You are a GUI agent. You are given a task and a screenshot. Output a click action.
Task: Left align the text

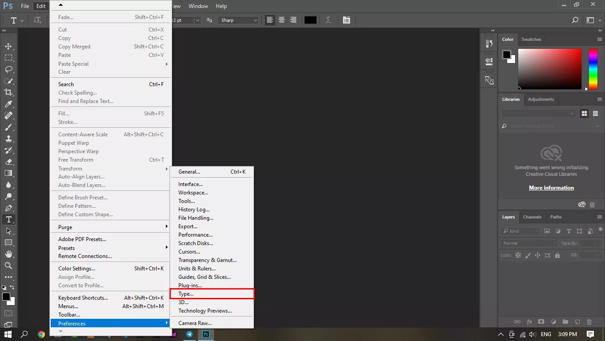tap(270, 20)
